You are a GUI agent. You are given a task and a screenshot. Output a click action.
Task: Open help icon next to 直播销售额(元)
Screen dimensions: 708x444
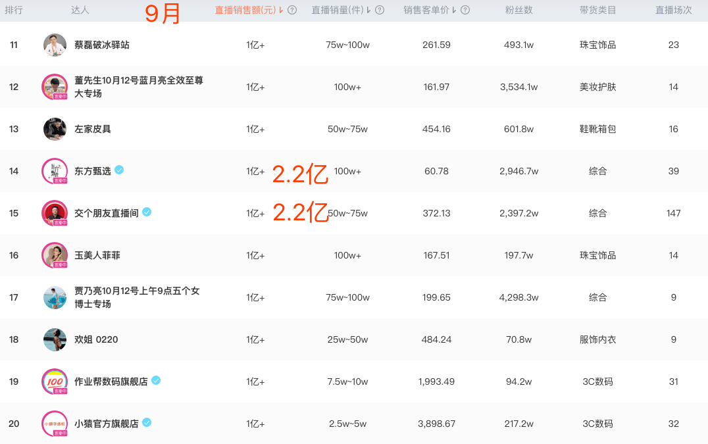292,10
